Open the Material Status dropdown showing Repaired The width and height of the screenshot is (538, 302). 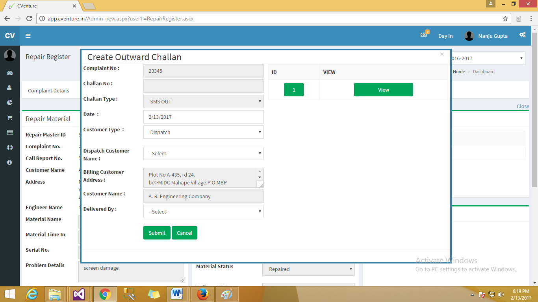308,269
